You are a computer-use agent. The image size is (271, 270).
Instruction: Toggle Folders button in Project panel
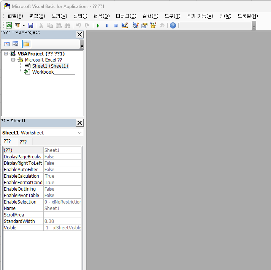tap(27, 44)
